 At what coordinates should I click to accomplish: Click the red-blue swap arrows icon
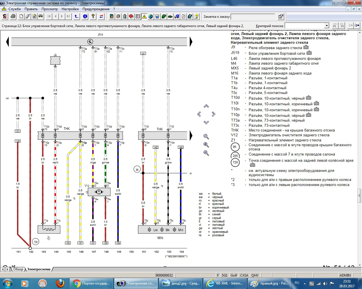point(101,16)
